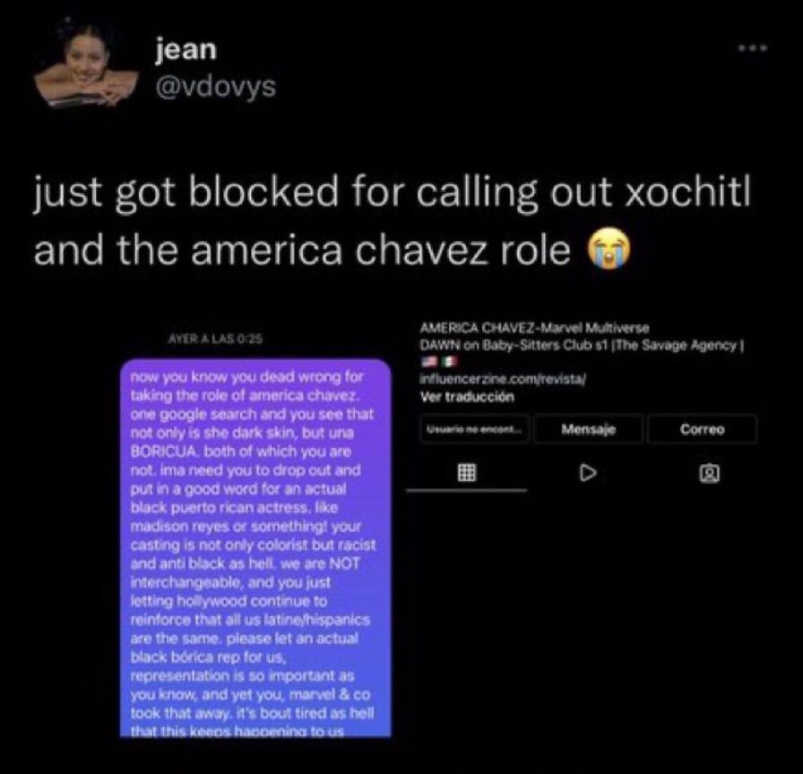Click the 'Usuario no encont...' button
The width and height of the screenshot is (803, 774).
tap(474, 429)
